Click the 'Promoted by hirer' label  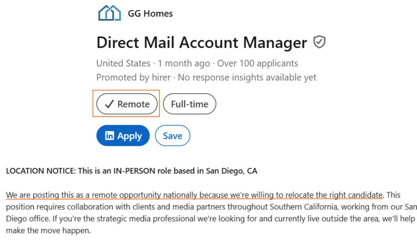coord(133,78)
